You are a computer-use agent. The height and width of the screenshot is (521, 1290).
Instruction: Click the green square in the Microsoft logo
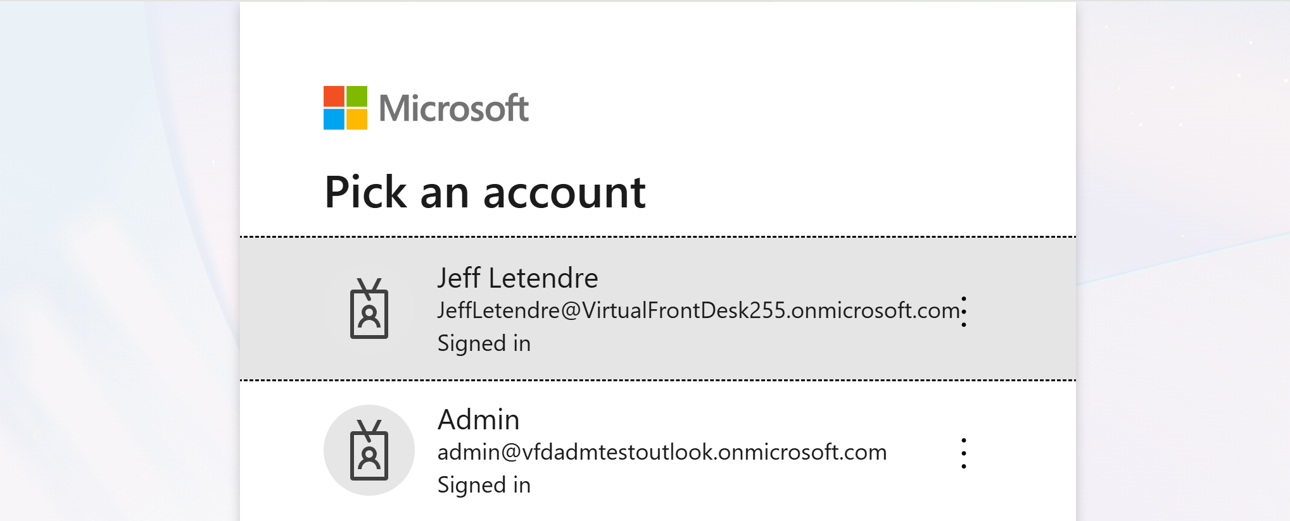click(357, 97)
